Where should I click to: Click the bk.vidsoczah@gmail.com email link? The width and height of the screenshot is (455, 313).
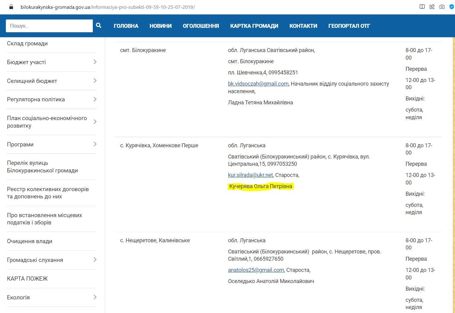tap(258, 84)
